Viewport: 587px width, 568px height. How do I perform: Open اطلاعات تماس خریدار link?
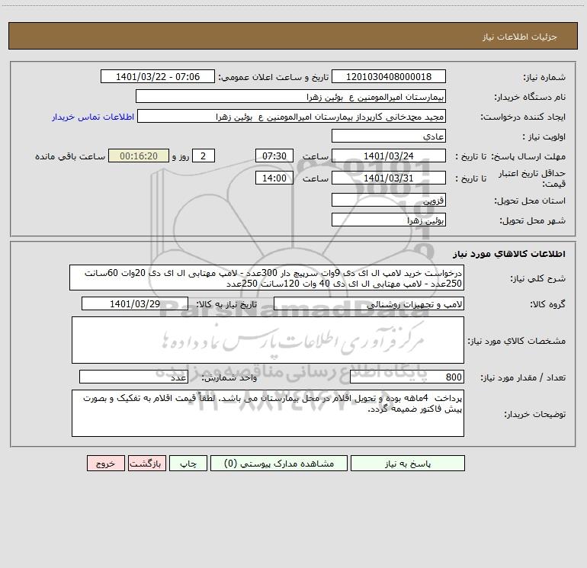click(93, 117)
